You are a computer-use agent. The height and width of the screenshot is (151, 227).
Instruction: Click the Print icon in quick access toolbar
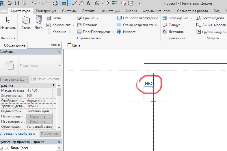click(55, 3)
